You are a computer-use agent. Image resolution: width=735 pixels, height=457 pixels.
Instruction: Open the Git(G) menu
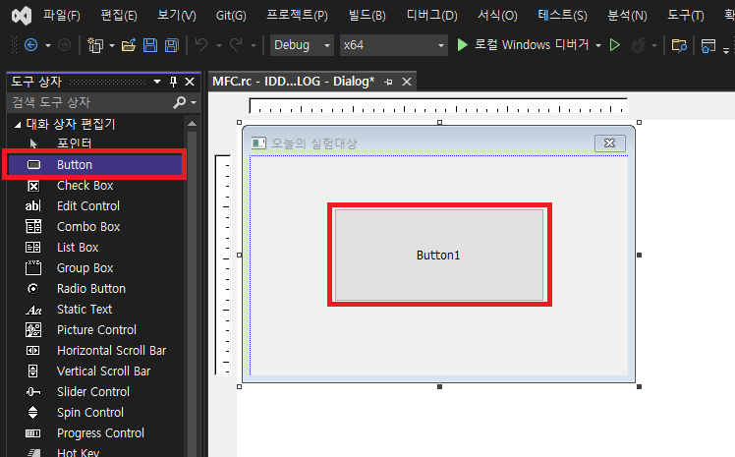(231, 16)
